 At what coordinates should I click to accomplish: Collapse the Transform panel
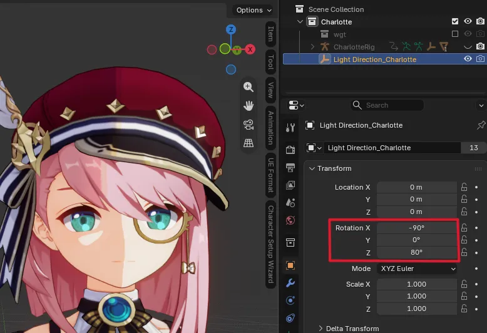coord(312,168)
